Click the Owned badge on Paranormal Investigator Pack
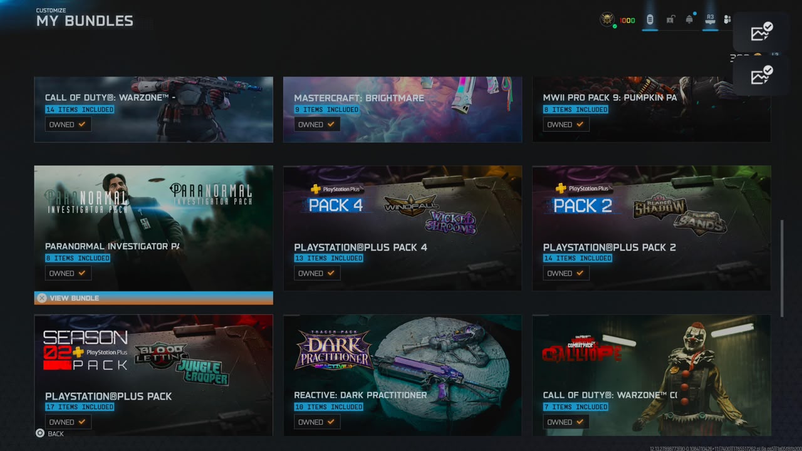 (68, 273)
